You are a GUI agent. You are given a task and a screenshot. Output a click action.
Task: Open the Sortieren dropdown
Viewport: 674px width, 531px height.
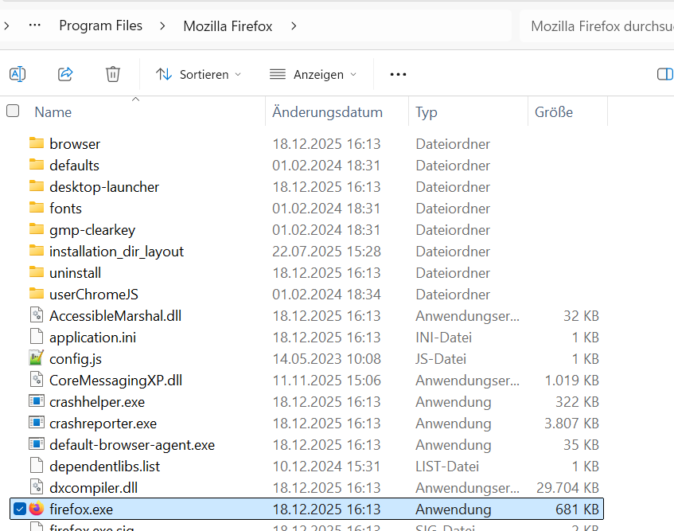[x=198, y=74]
